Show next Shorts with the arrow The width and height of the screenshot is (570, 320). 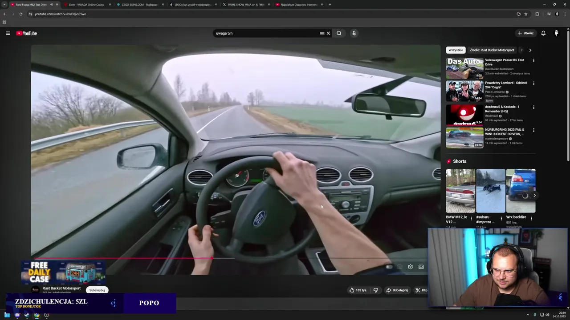click(x=534, y=195)
